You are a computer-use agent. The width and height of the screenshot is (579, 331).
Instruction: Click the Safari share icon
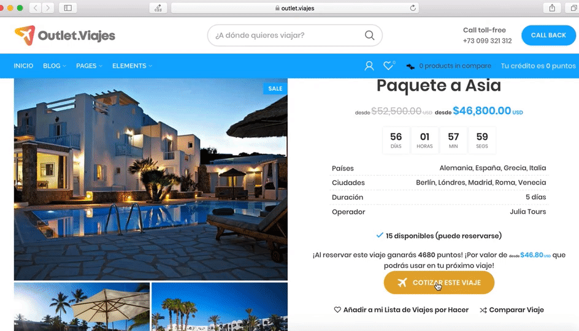[552, 8]
